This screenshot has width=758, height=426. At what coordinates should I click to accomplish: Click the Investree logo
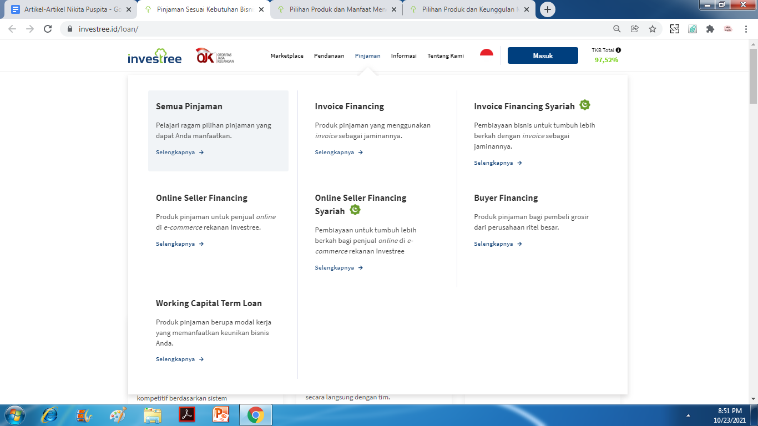pyautogui.click(x=154, y=55)
